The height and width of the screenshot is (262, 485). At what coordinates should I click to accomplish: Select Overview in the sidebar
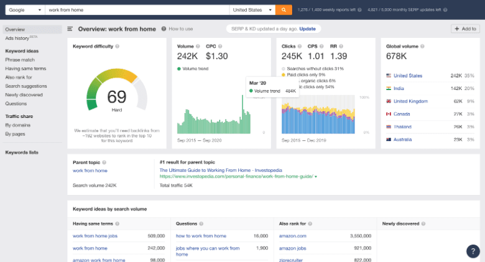[32, 29]
